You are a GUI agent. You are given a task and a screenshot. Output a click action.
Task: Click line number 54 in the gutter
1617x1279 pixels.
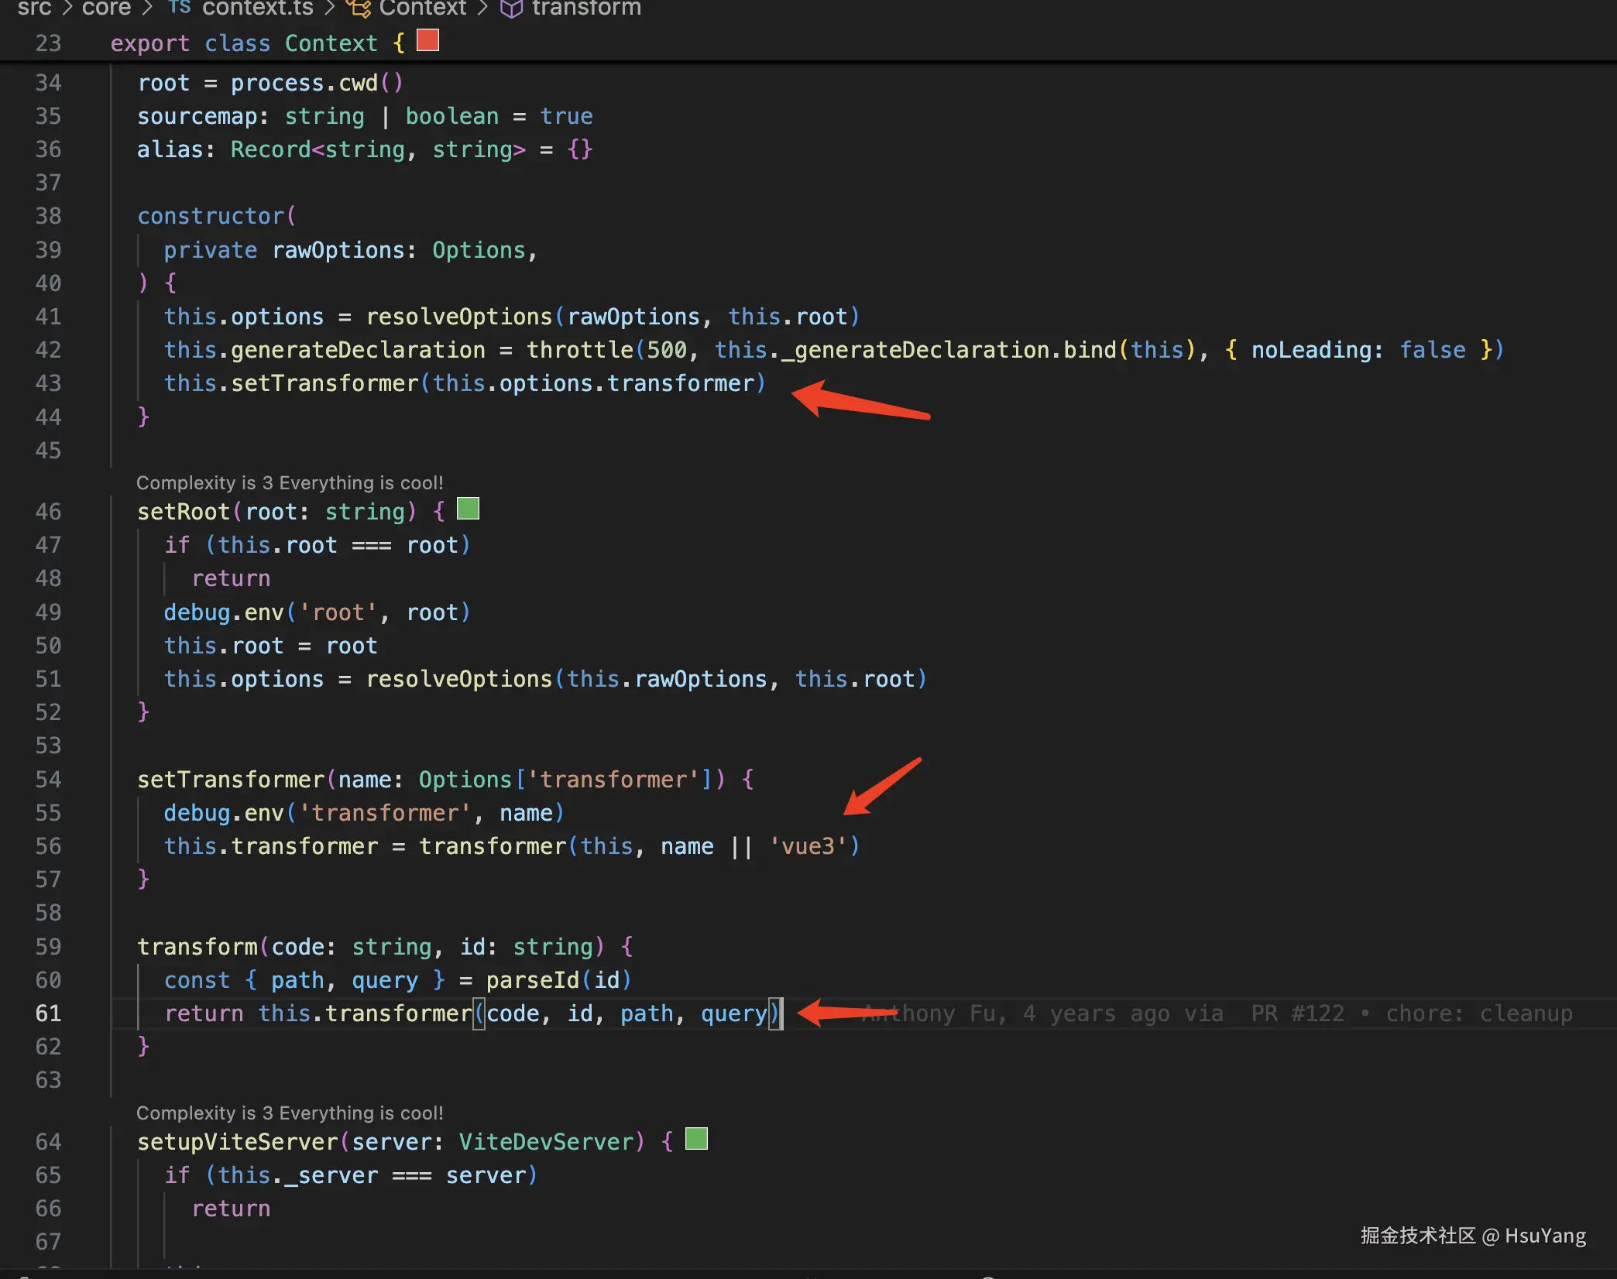point(48,780)
